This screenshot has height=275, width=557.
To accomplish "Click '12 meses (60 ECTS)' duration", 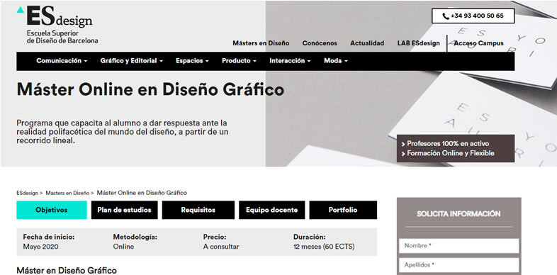I will (324, 247).
